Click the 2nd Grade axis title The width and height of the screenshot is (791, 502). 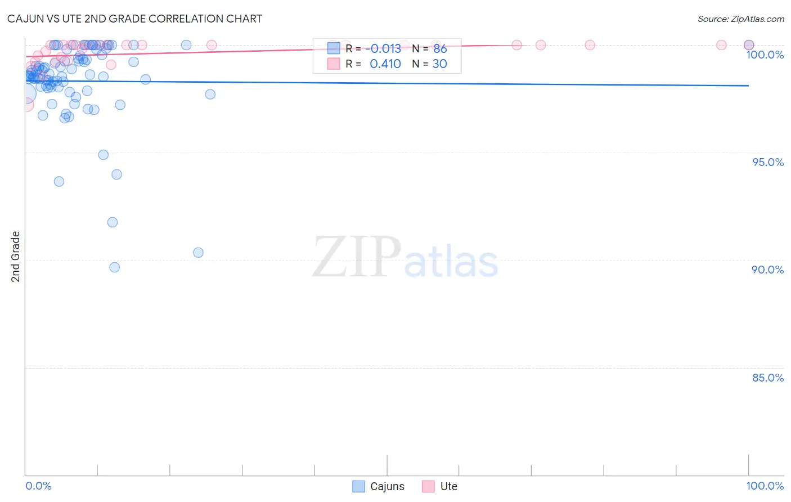click(15, 257)
